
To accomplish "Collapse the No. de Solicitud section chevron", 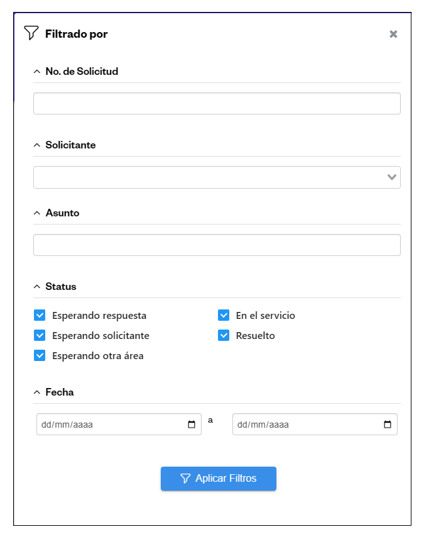I will click(37, 72).
